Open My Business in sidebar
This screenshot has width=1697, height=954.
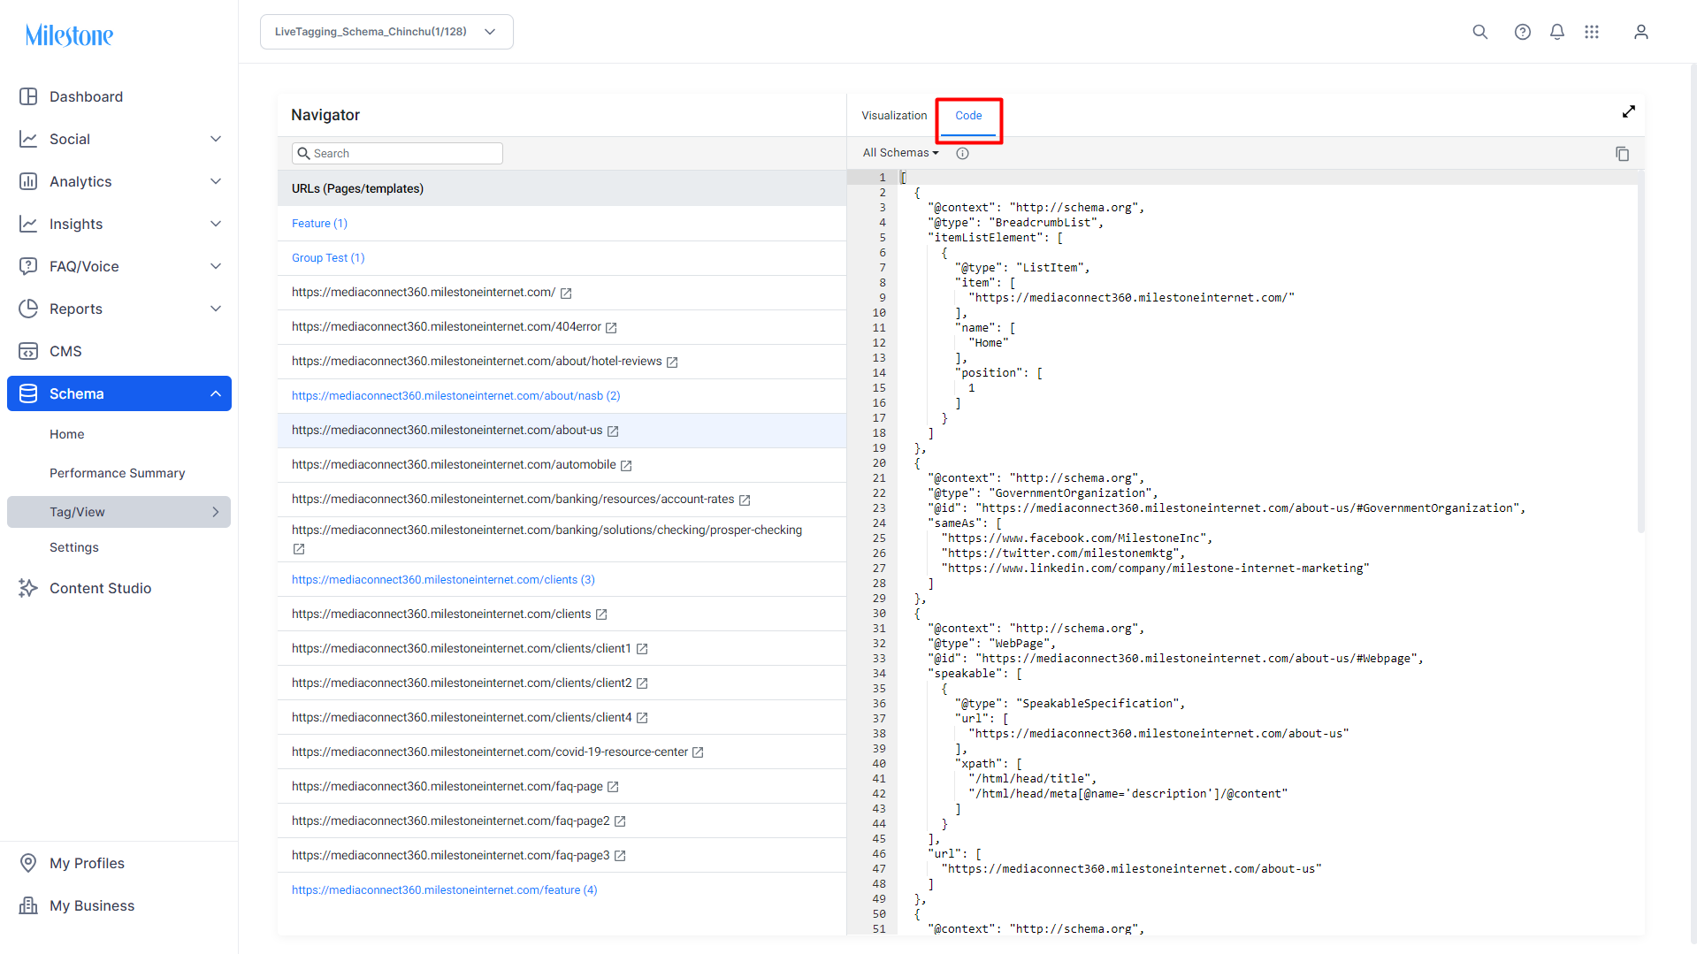point(92,905)
